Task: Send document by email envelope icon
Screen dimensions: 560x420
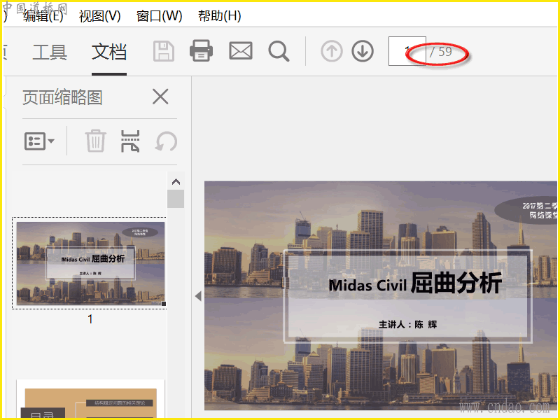Action: [241, 50]
